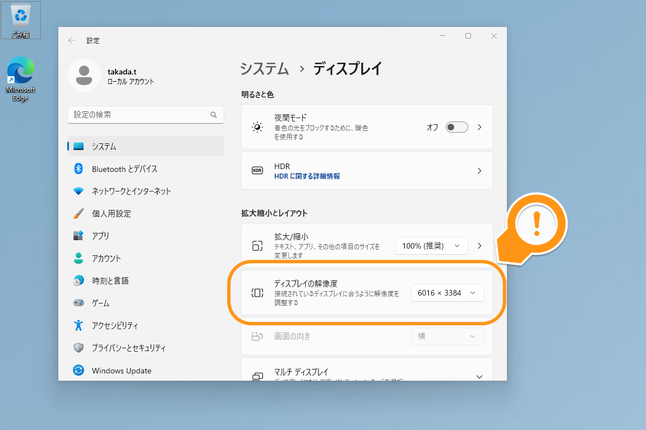646x430 pixels.
Task: Open the Microsoft Edge desktop shortcut
Action: [20, 79]
